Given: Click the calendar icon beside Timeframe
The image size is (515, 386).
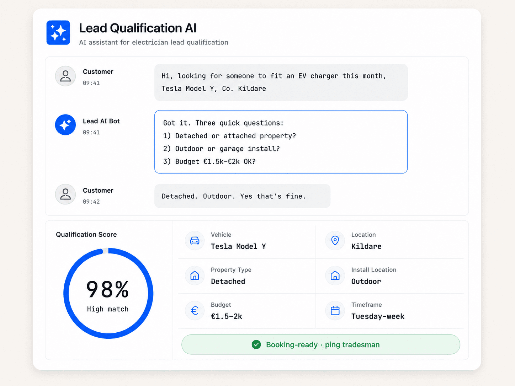Looking at the screenshot, I should point(335,311).
